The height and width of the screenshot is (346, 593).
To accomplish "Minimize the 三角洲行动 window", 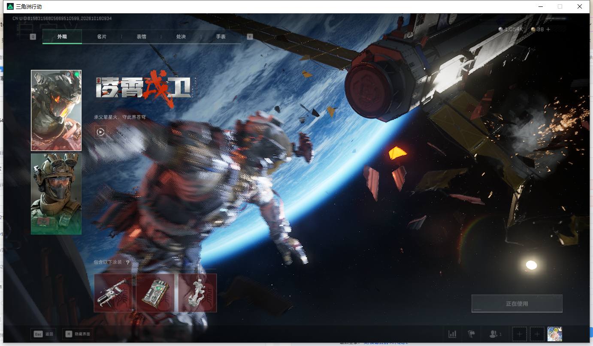I will pos(540,6).
